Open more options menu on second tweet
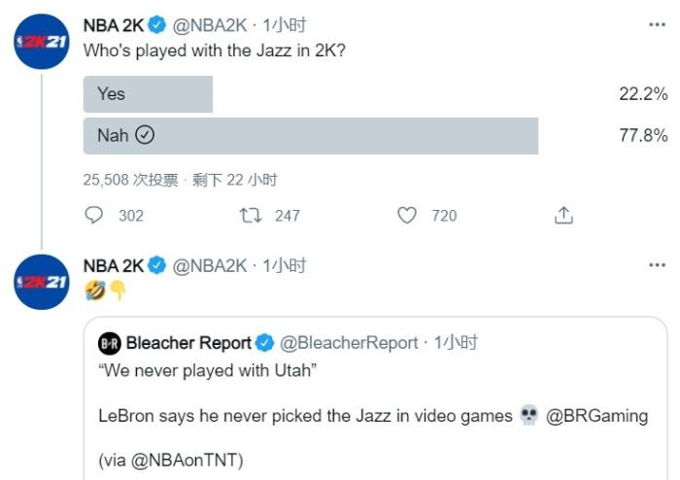The width and height of the screenshot is (680, 480). coord(658,266)
